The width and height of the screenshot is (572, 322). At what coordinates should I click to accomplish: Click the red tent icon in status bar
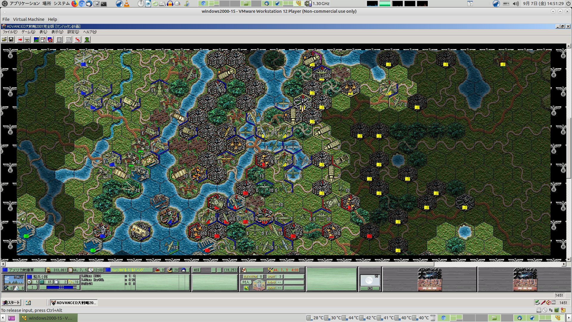coord(158,270)
